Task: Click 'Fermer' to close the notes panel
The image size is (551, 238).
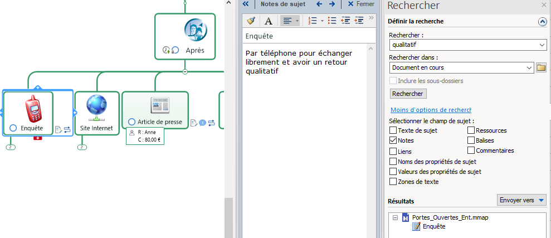Action: pos(360,4)
